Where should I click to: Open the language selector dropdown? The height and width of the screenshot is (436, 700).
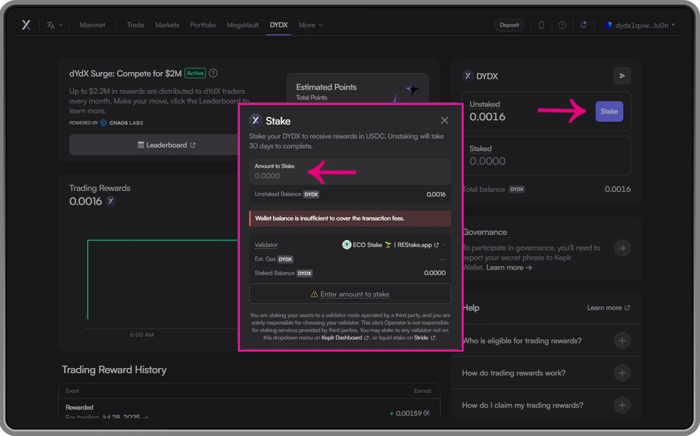[54, 25]
